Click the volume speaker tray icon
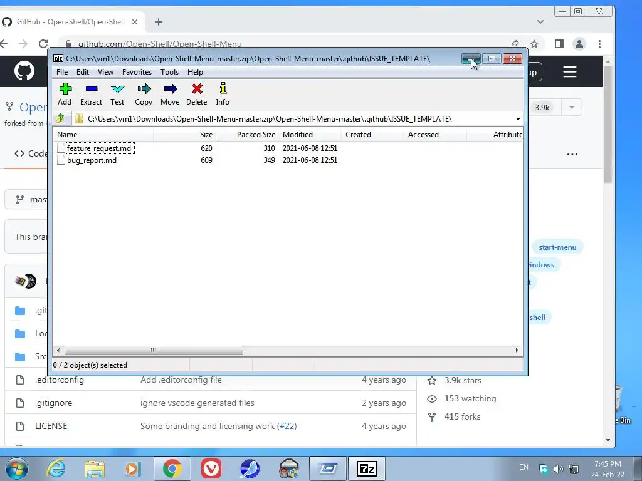The width and height of the screenshot is (642, 481). pos(558,468)
